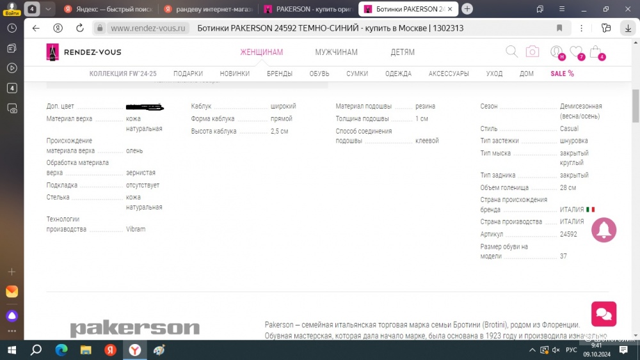The width and height of the screenshot is (640, 360).
Task: Open Windows notification center icon
Action: coord(623,350)
